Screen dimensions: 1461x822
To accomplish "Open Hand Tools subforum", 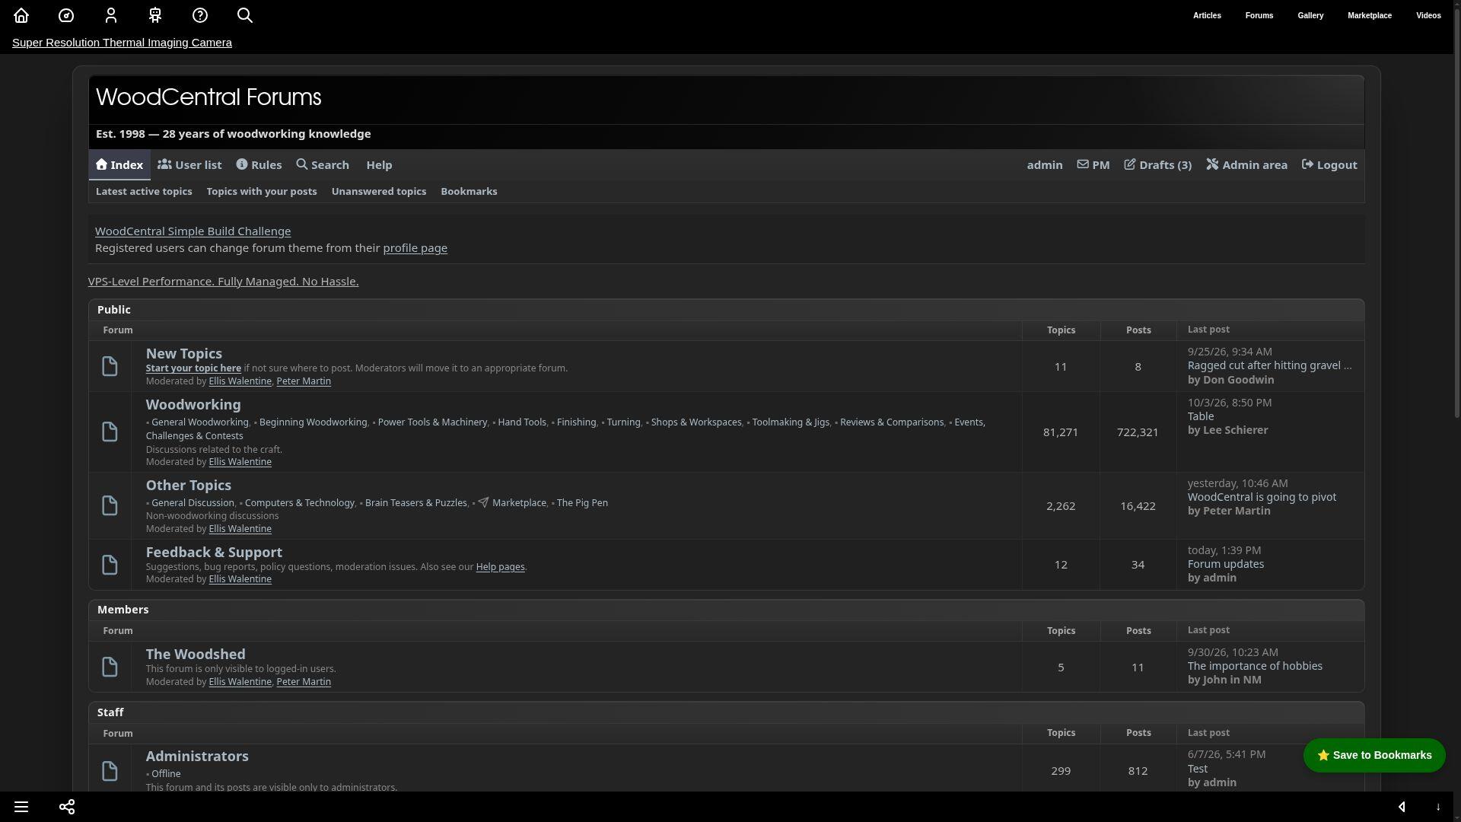I will tap(522, 422).
